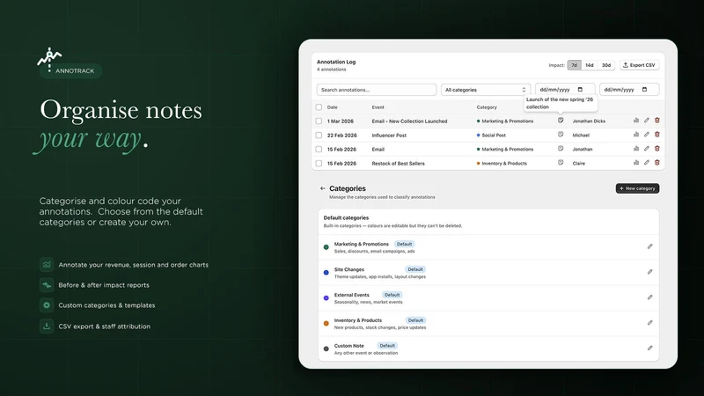The height and width of the screenshot is (396, 704).
Task: Set impact window to 30d
Action: (x=606, y=65)
